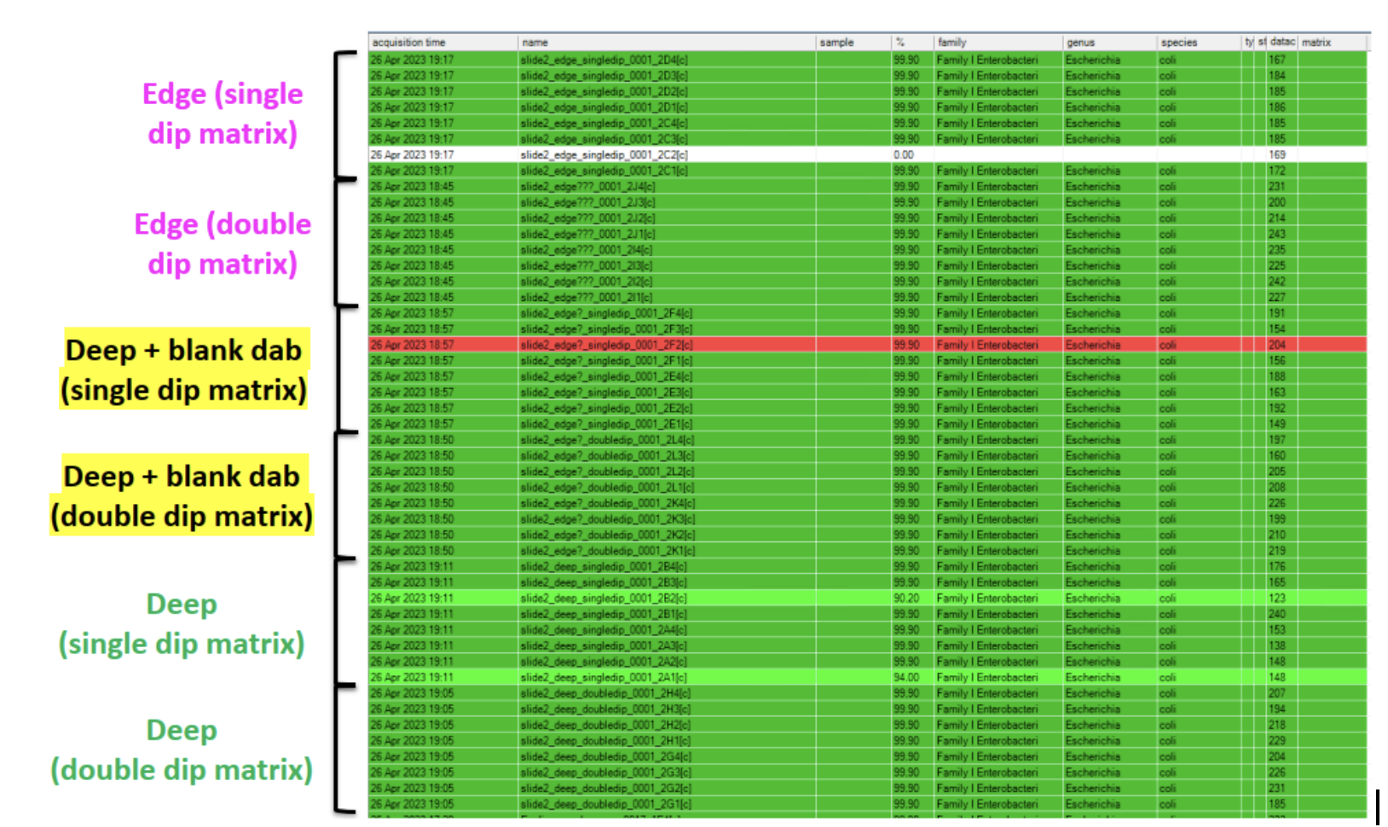
Task: Select row slide2_edge???_0001_2I1[c]
Action: [868, 297]
